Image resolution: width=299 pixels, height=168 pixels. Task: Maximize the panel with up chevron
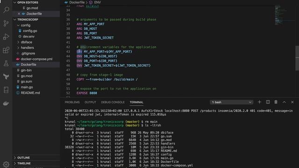pyautogui.click(x=284, y=102)
